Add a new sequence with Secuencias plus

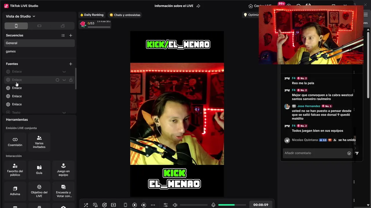(71, 36)
